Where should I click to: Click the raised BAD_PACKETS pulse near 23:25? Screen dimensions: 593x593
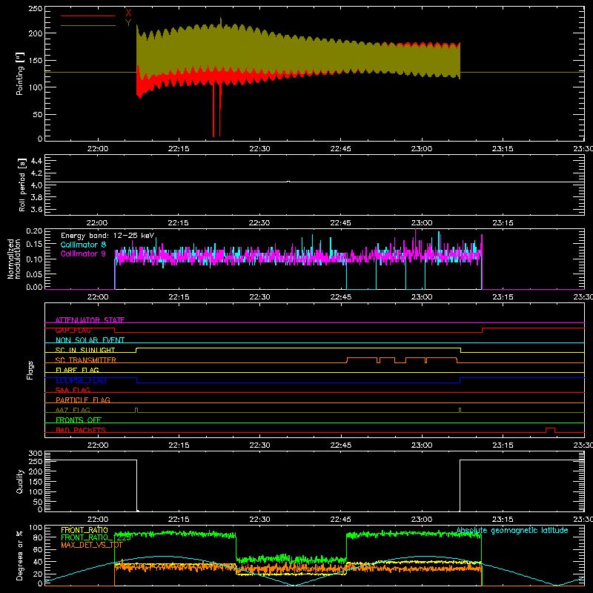pyautogui.click(x=550, y=430)
